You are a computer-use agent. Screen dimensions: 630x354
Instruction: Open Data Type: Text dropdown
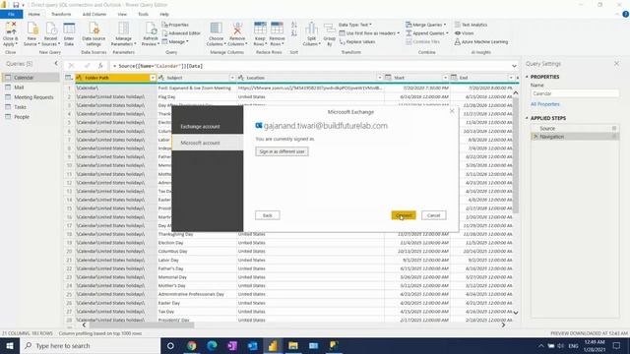[355, 25]
